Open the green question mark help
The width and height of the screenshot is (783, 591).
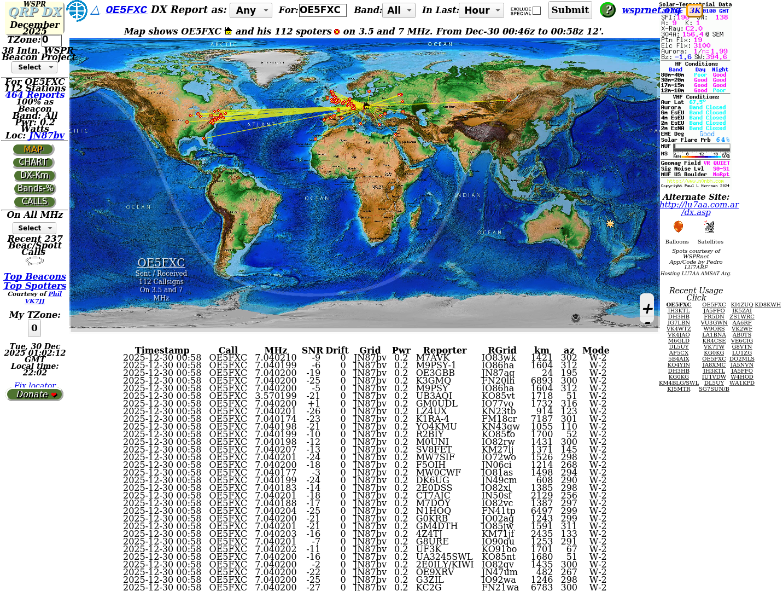tap(607, 10)
